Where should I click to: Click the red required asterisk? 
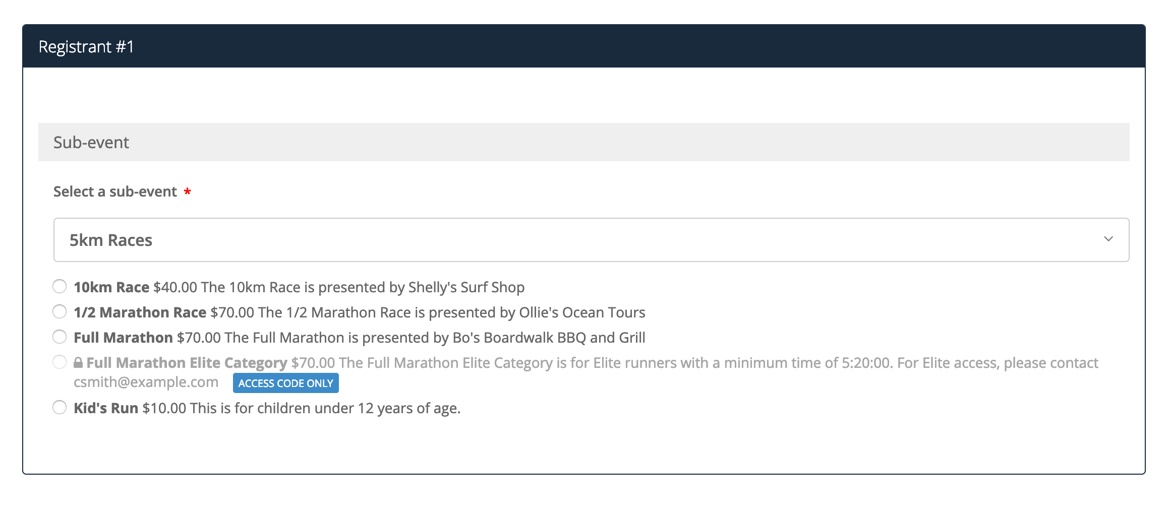pos(187,192)
